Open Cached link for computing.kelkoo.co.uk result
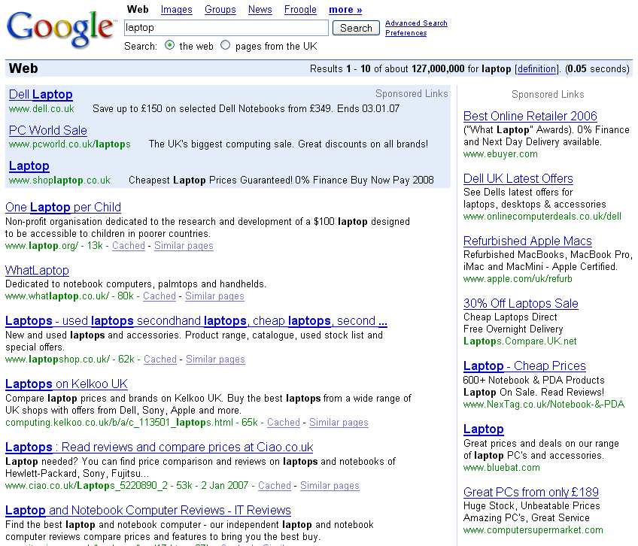Screen dimensions: 638x546 click(x=284, y=423)
